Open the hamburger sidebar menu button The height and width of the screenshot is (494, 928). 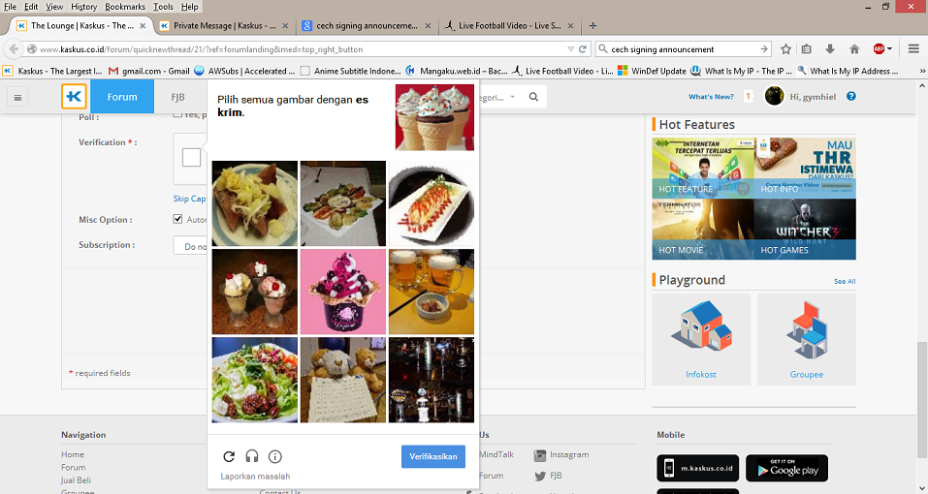click(x=17, y=98)
